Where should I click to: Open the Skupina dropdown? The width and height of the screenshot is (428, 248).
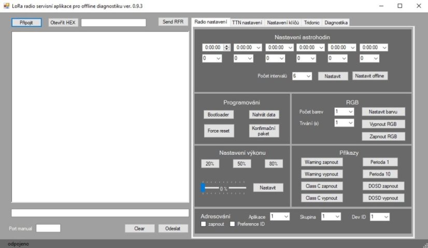point(331,216)
